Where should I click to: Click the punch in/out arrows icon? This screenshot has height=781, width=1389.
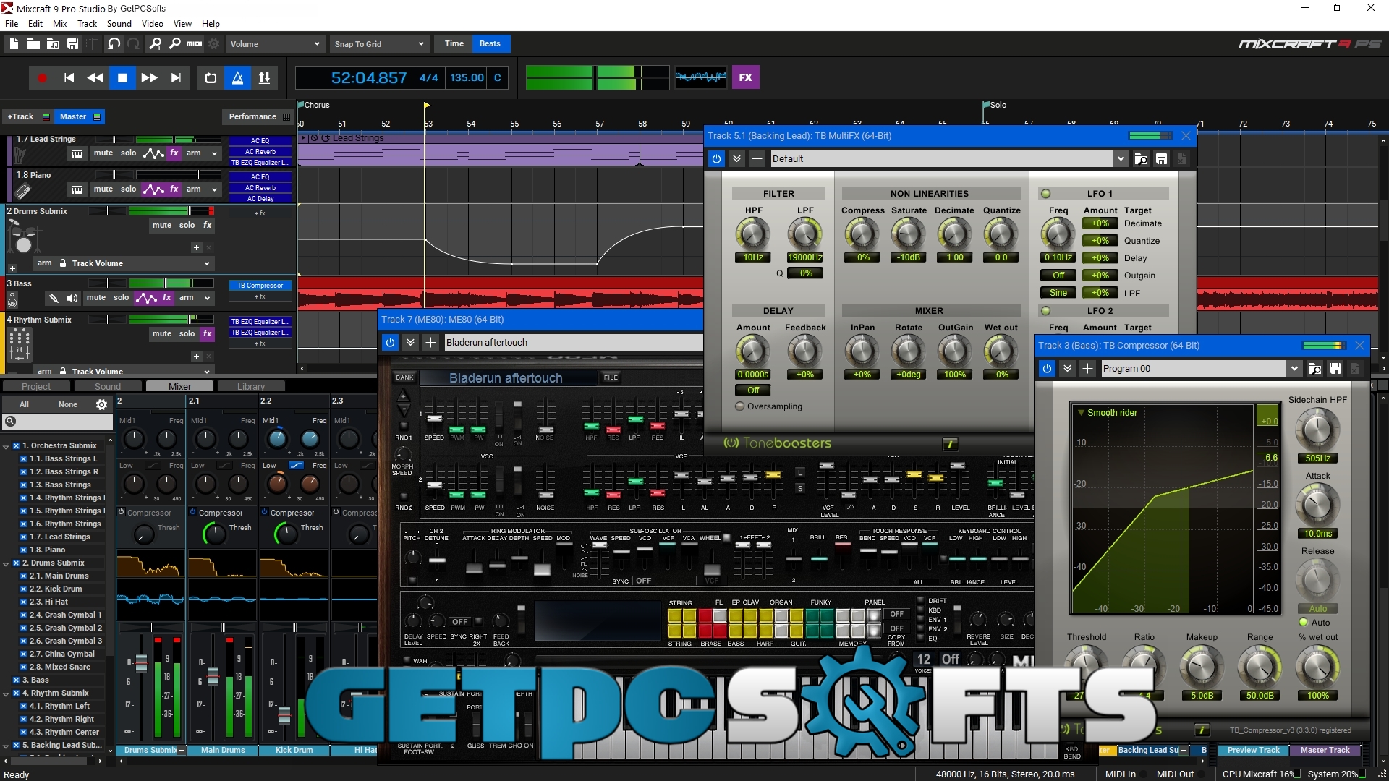tap(264, 78)
